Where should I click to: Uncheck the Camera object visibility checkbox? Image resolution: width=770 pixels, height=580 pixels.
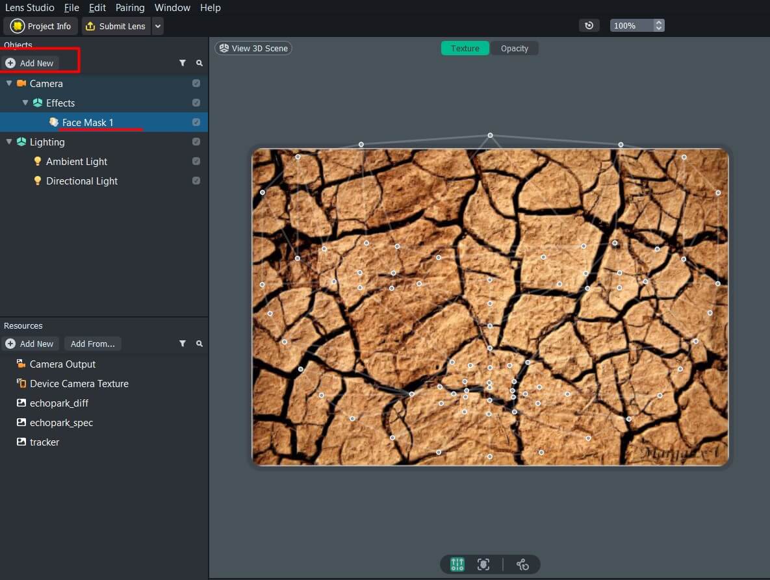click(196, 83)
